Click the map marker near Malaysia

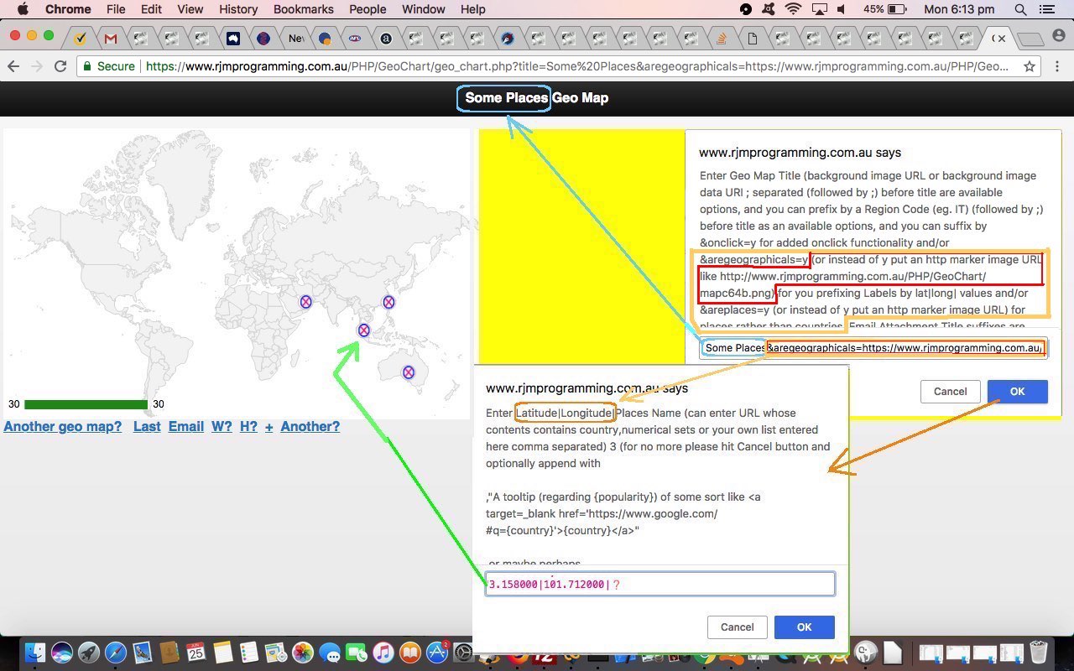click(x=363, y=330)
